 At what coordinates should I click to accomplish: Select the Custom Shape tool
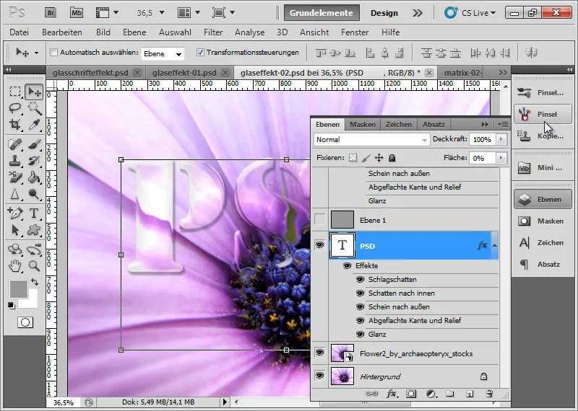pos(34,230)
